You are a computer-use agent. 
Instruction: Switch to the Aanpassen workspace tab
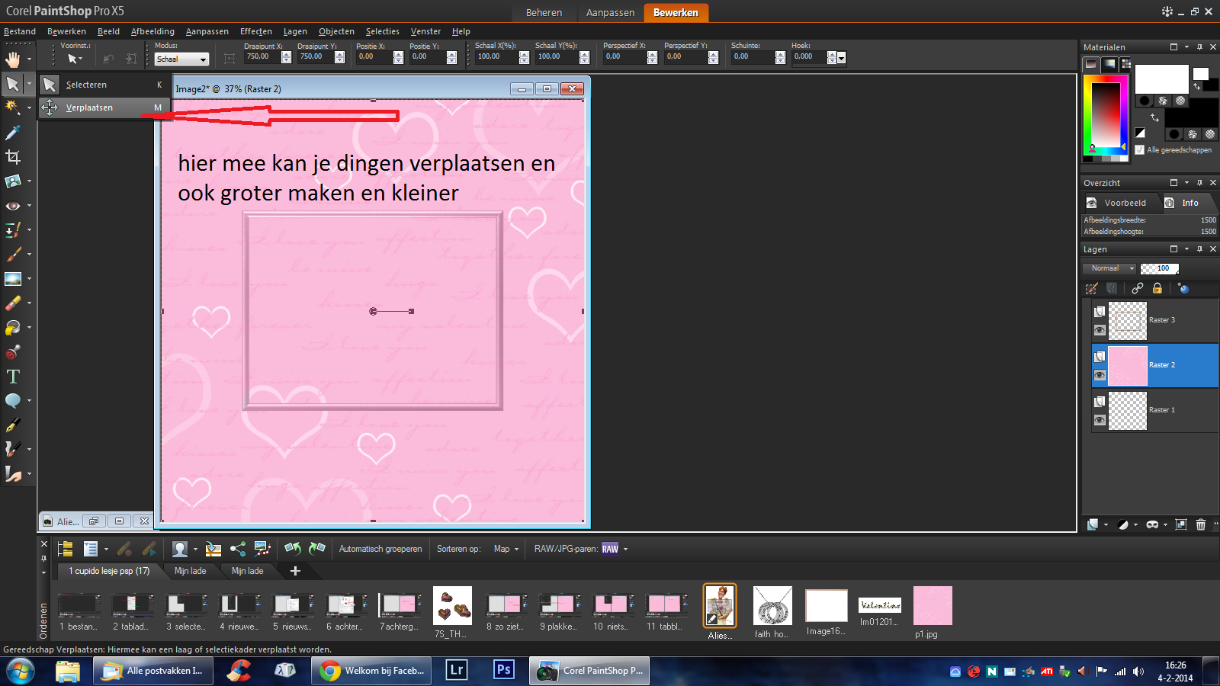coord(610,12)
